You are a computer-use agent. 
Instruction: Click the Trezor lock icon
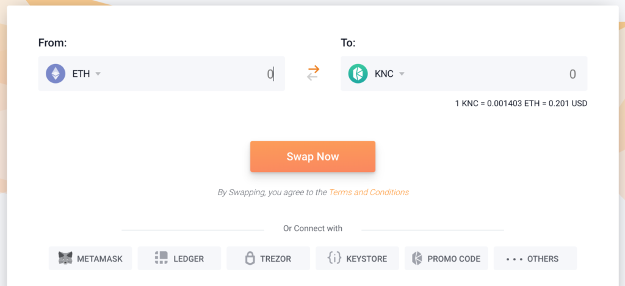[x=250, y=258]
